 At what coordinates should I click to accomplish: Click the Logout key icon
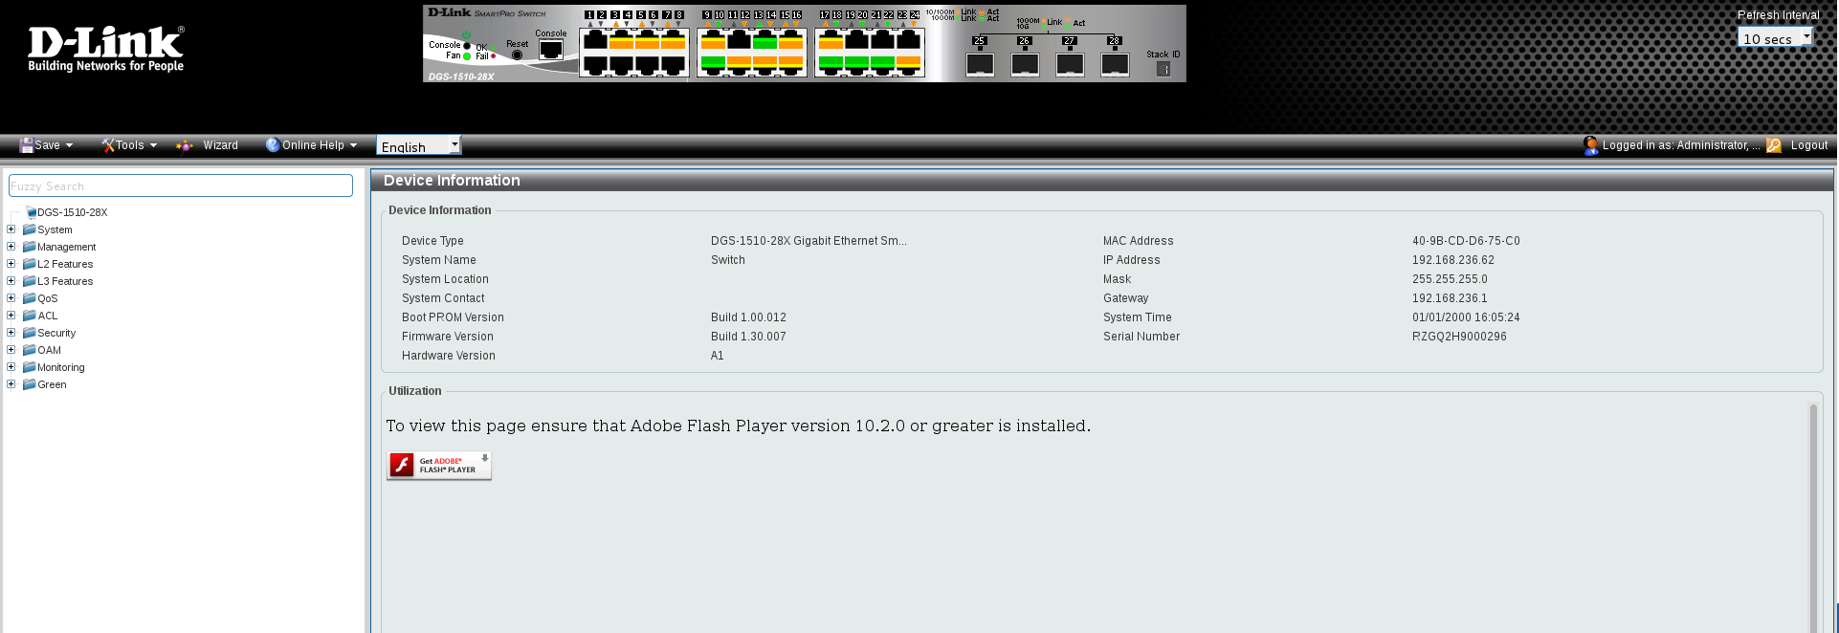[x=1774, y=145]
